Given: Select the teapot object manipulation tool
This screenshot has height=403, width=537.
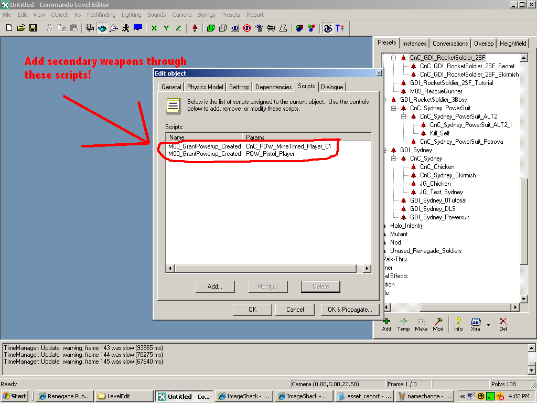Looking at the screenshot, I should tap(102, 28).
